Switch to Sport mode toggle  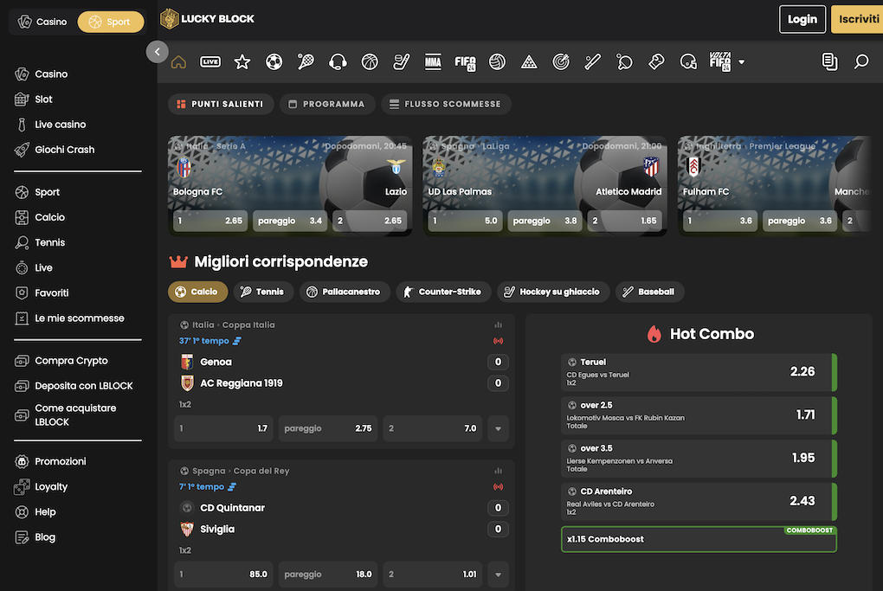(x=111, y=22)
